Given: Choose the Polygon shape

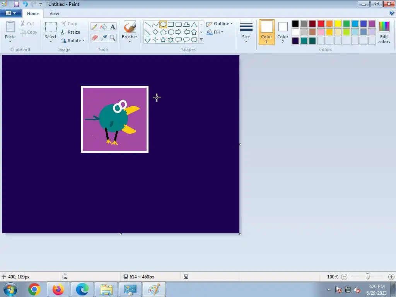Looking at the screenshot, I should (186, 24).
